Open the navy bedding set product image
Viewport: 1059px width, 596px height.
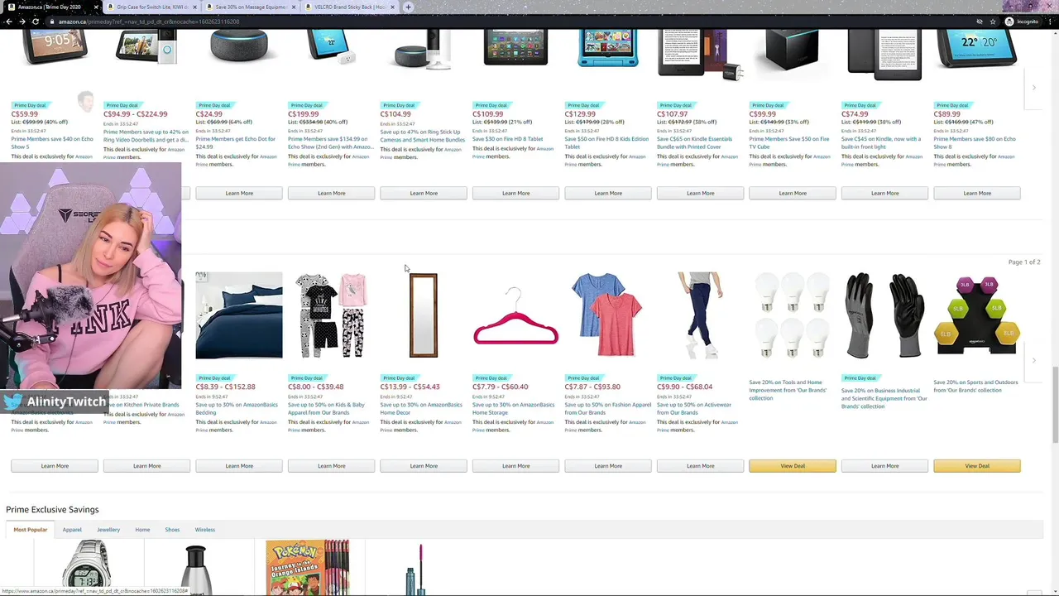239,315
